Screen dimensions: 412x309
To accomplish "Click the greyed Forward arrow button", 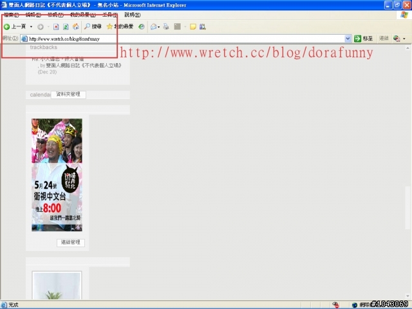I will click(x=40, y=26).
